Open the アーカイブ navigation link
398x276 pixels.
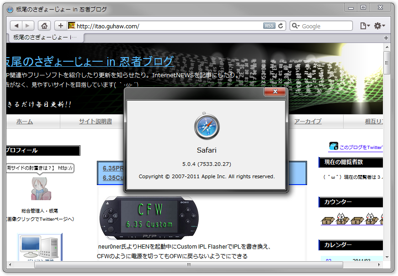(x=308, y=122)
